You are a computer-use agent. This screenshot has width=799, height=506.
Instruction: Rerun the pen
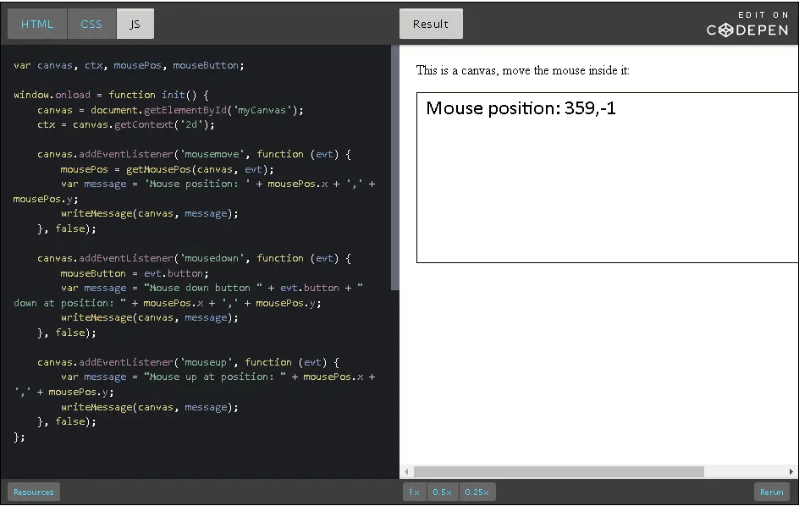pos(771,492)
